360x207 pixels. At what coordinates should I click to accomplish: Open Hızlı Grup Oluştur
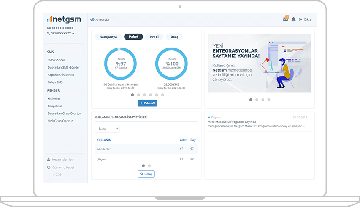pyautogui.click(x=60, y=121)
